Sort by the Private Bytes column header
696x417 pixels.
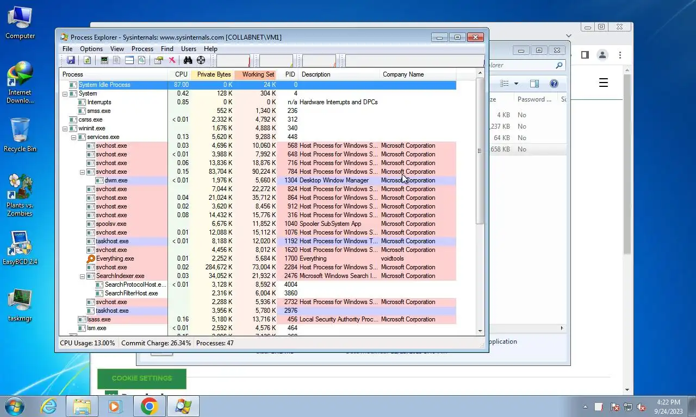[x=212, y=74]
